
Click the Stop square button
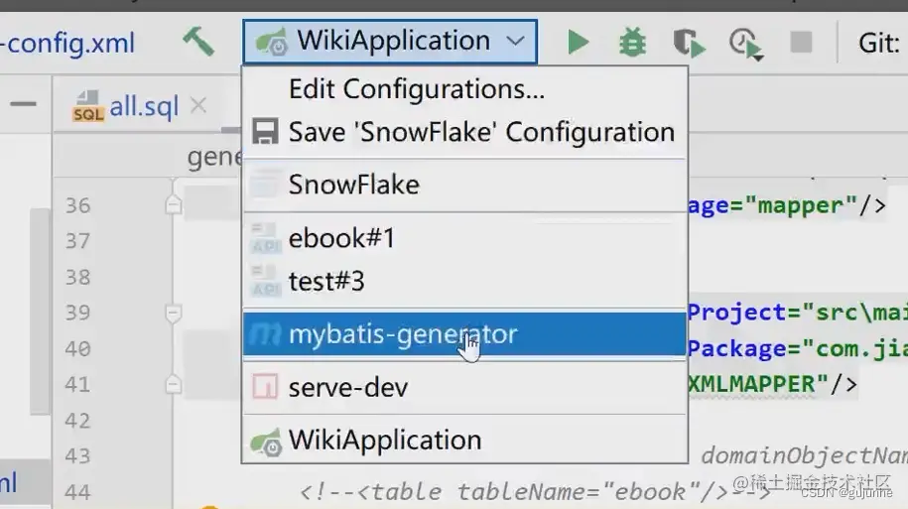(801, 43)
